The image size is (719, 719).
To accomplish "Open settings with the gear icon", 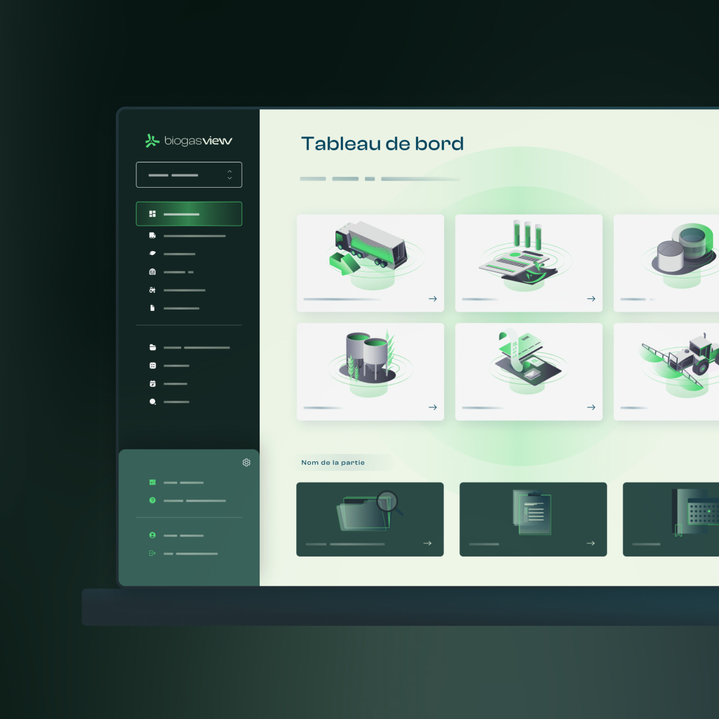I will [246, 463].
